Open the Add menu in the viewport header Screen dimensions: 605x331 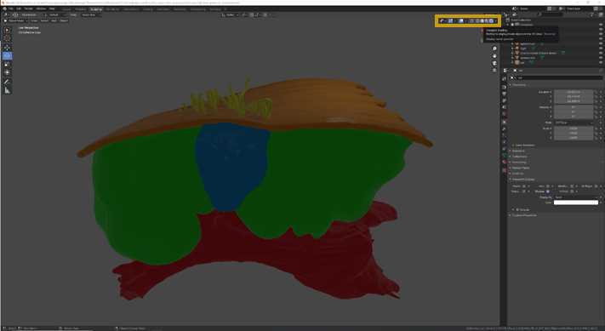click(54, 20)
